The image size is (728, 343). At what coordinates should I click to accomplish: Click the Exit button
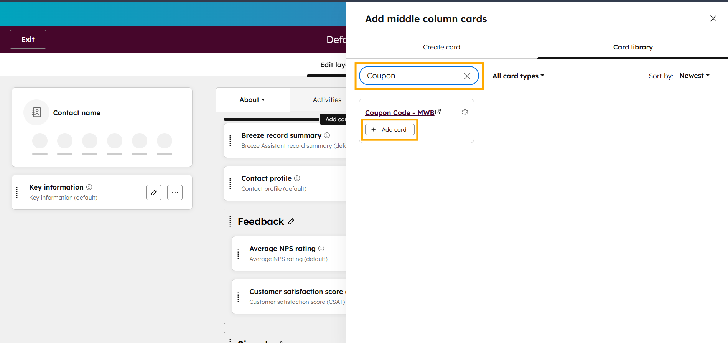[x=28, y=40]
